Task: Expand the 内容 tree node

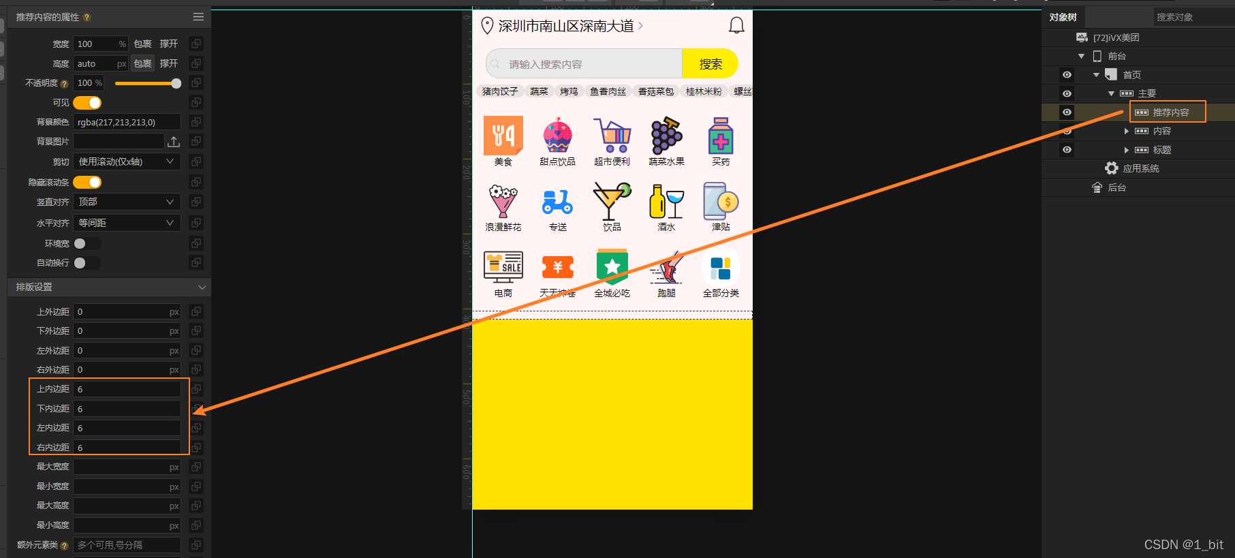Action: tap(1126, 131)
